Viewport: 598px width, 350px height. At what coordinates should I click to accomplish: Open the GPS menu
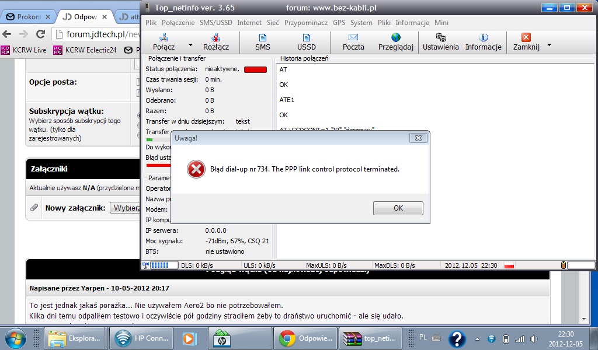pos(339,23)
